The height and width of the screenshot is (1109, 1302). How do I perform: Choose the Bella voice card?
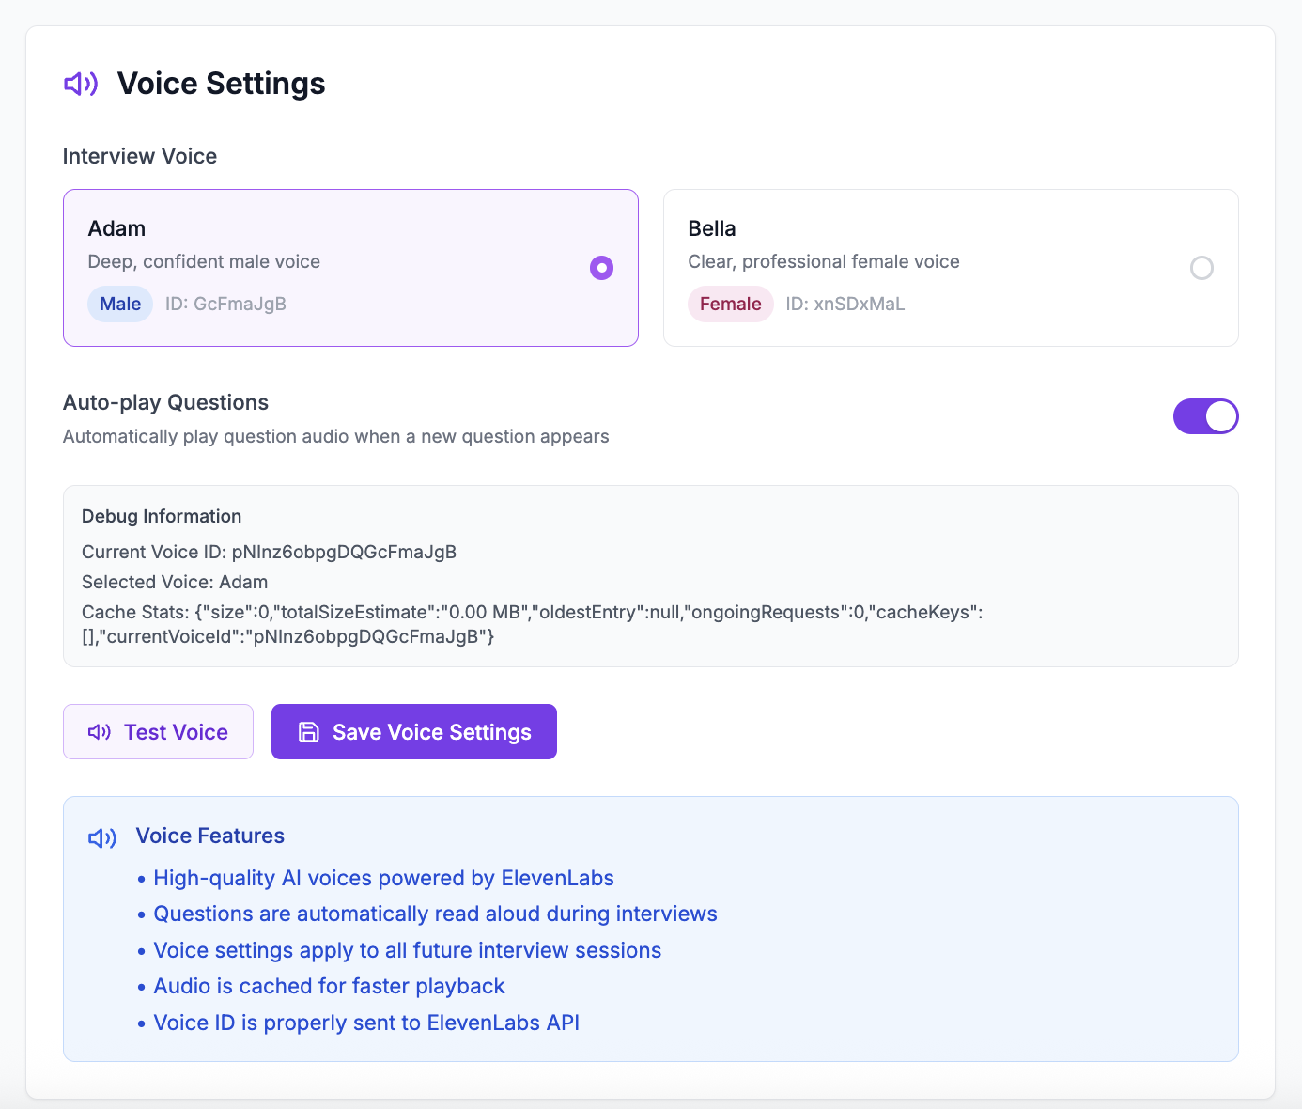(x=951, y=268)
